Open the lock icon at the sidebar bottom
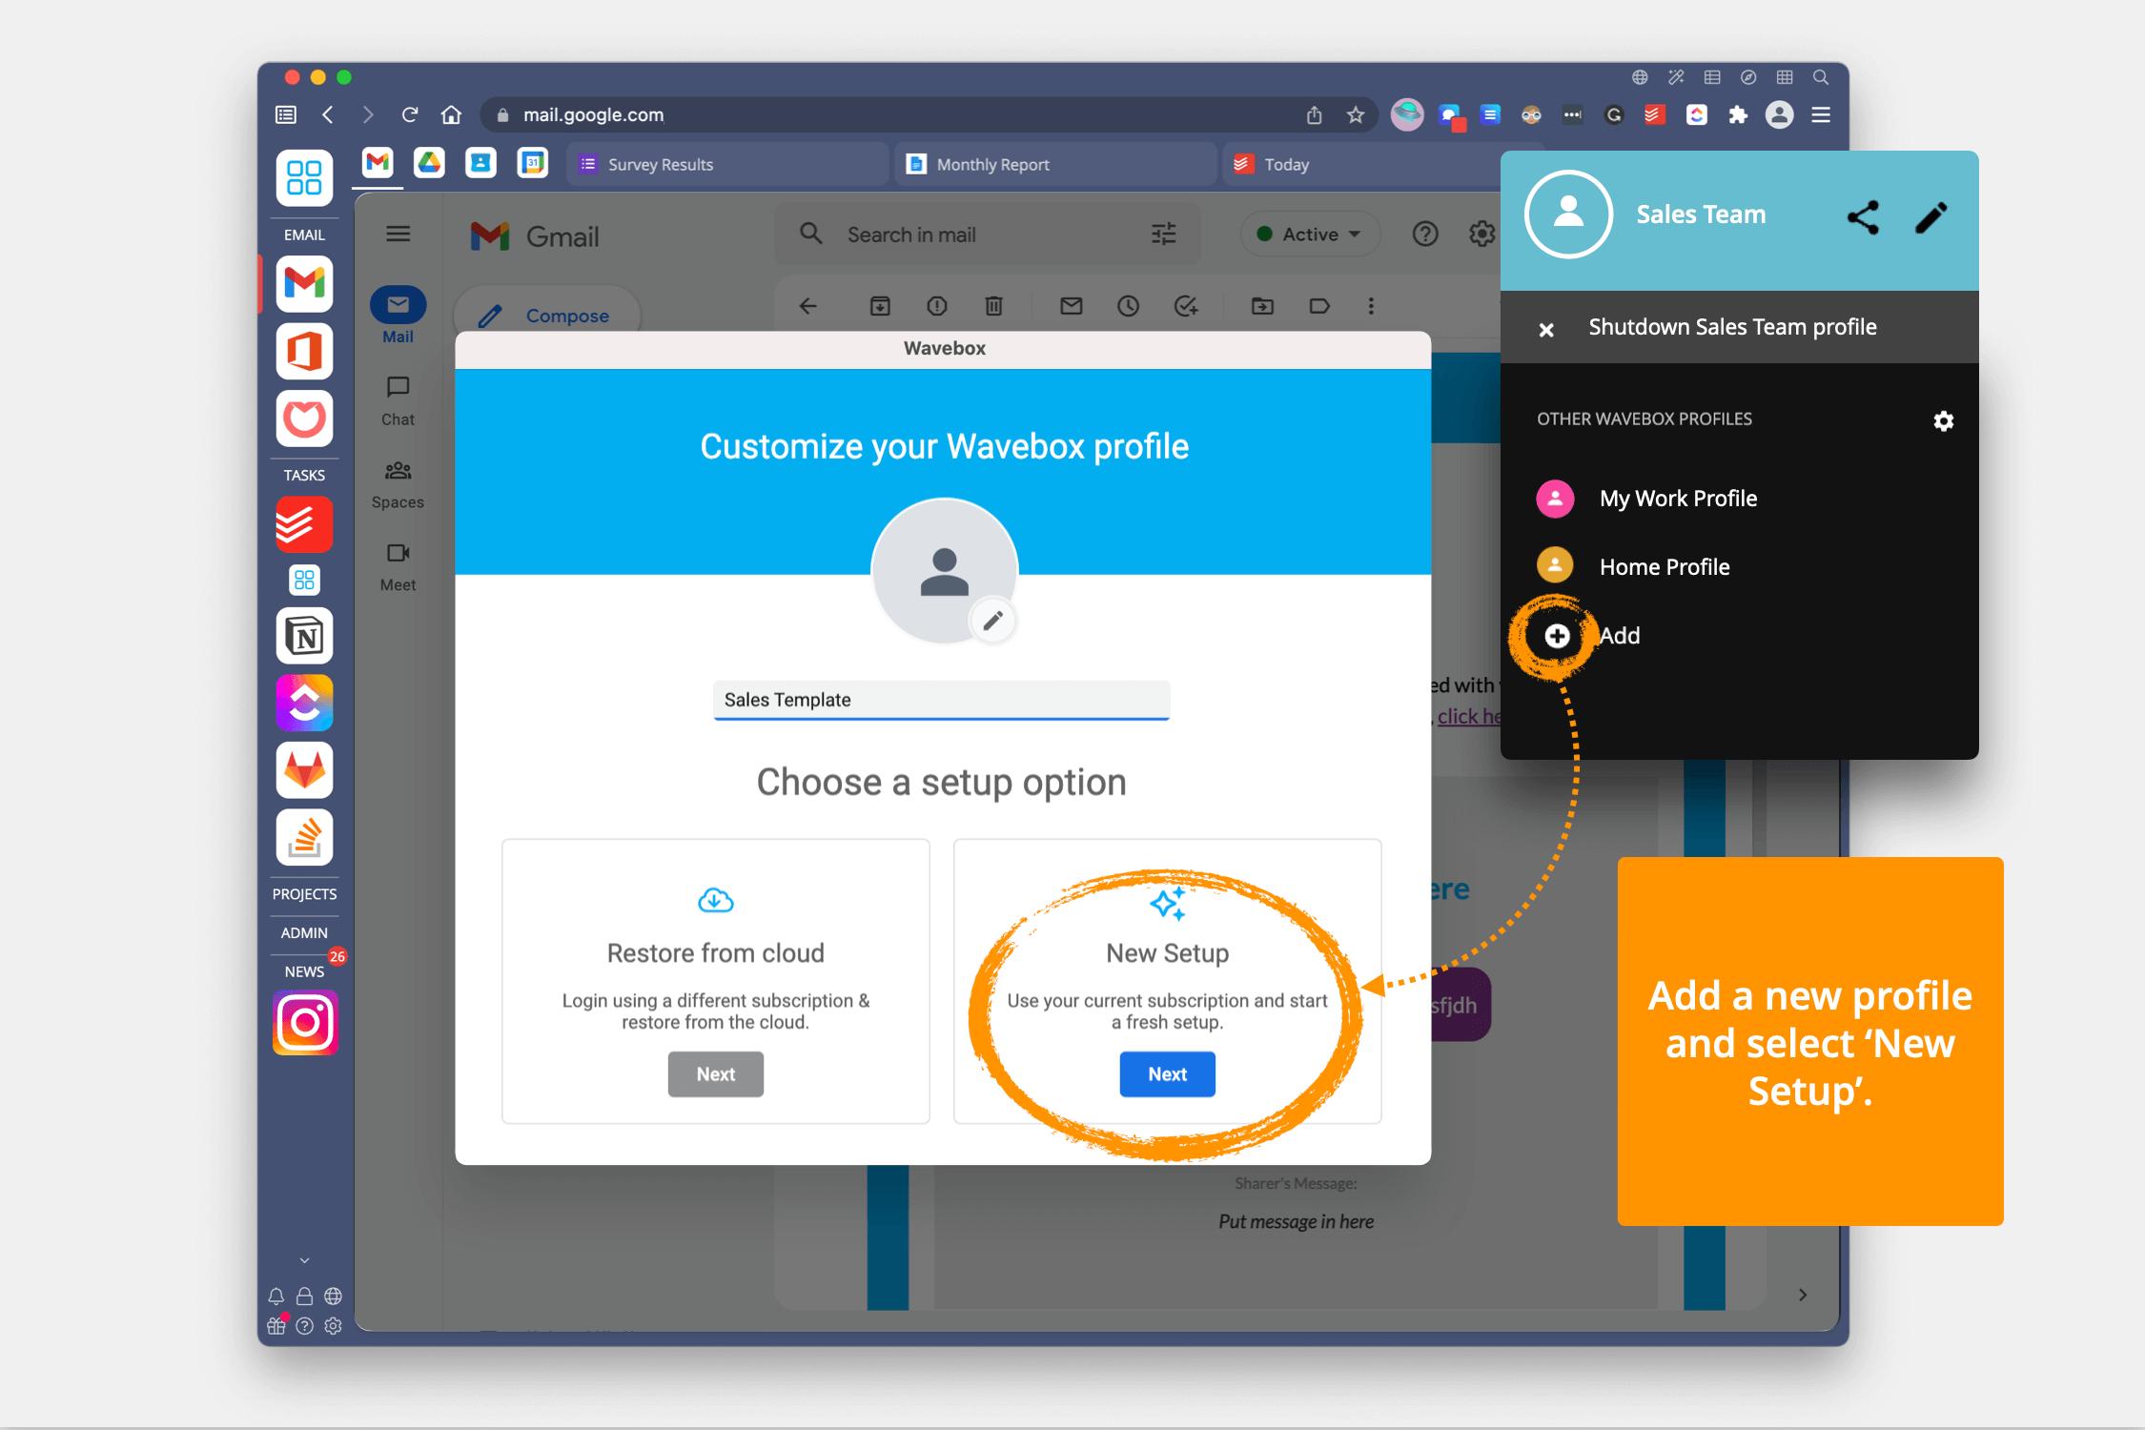 [x=304, y=1297]
